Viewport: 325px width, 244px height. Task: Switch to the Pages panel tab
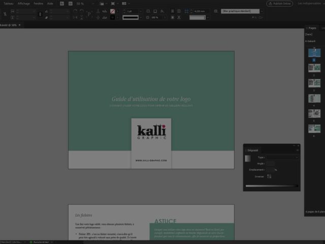pos(312,28)
